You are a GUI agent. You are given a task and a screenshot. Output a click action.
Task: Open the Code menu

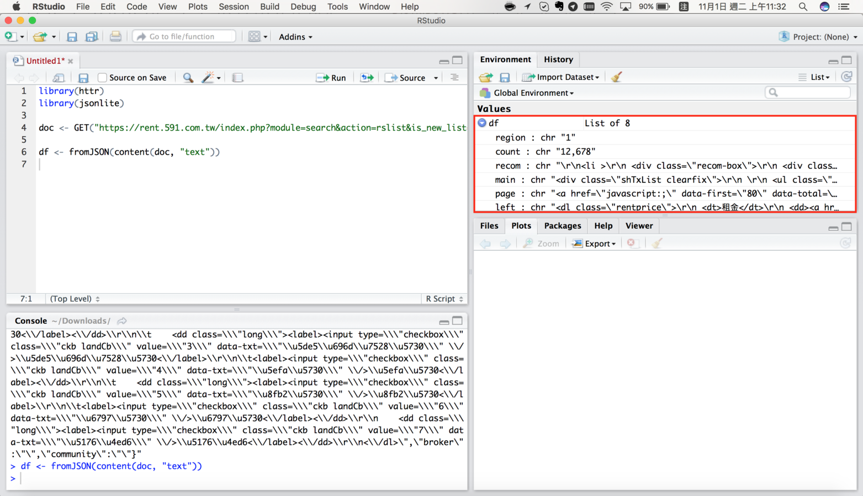click(136, 7)
